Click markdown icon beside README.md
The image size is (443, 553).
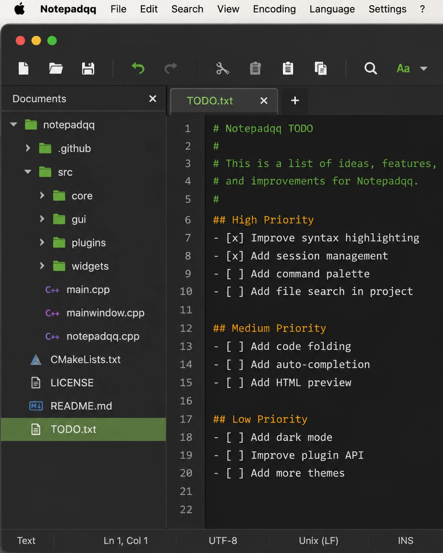pyautogui.click(x=36, y=406)
